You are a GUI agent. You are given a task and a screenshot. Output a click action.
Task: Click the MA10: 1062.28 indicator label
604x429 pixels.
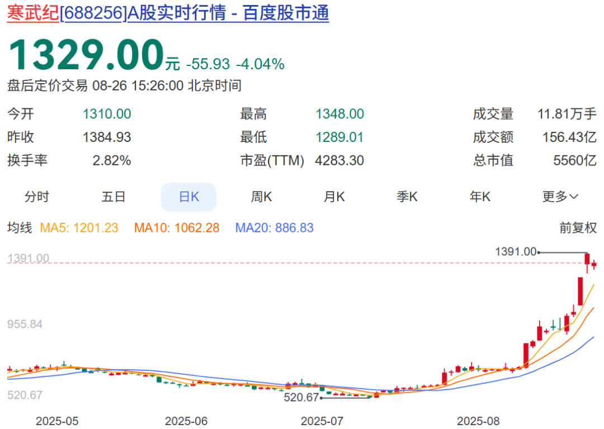click(x=176, y=228)
